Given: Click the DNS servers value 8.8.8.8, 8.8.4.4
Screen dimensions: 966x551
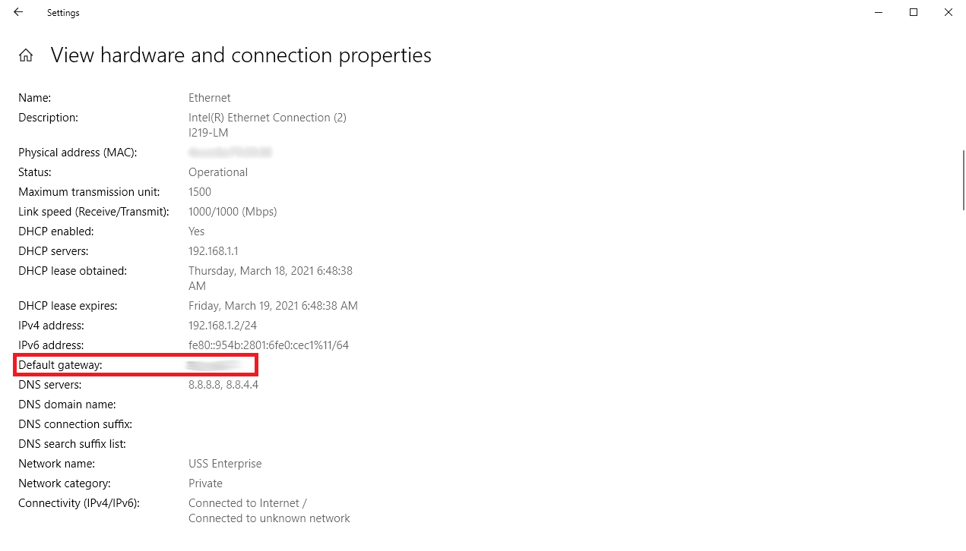Looking at the screenshot, I should tap(223, 385).
